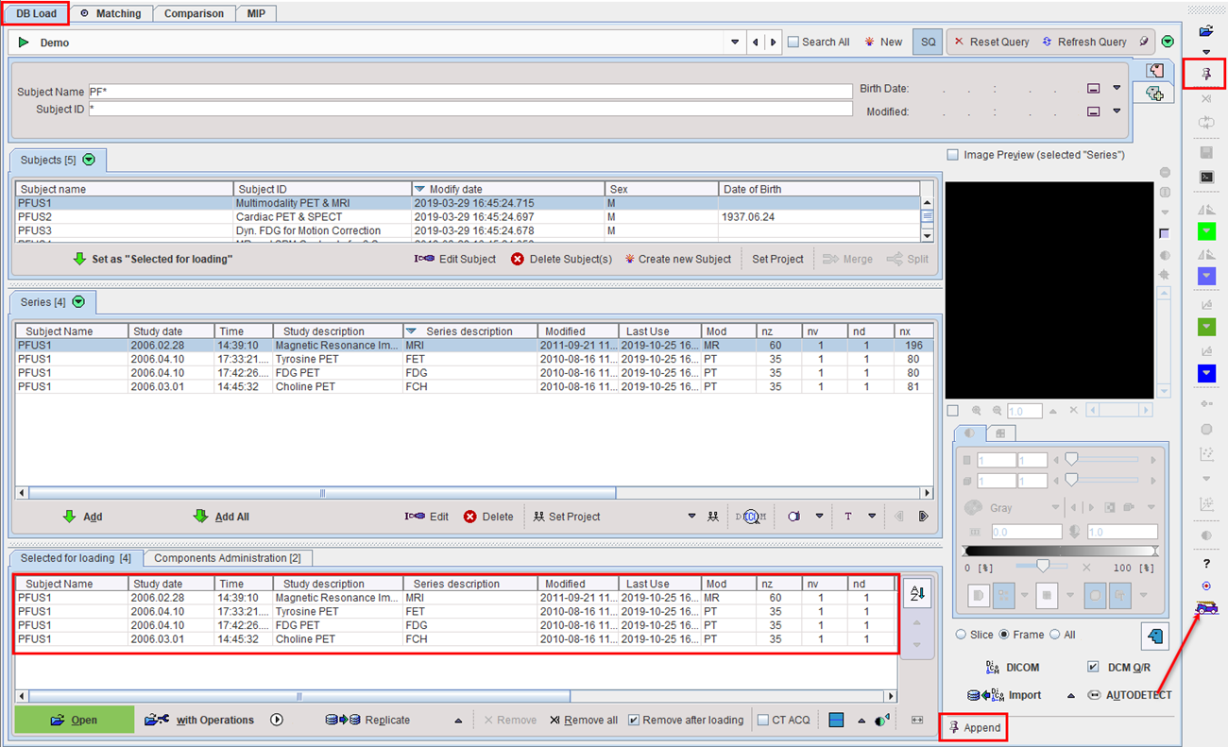The width and height of the screenshot is (1228, 747).
Task: Click the add subject head icon tab
Action: click(x=1153, y=93)
